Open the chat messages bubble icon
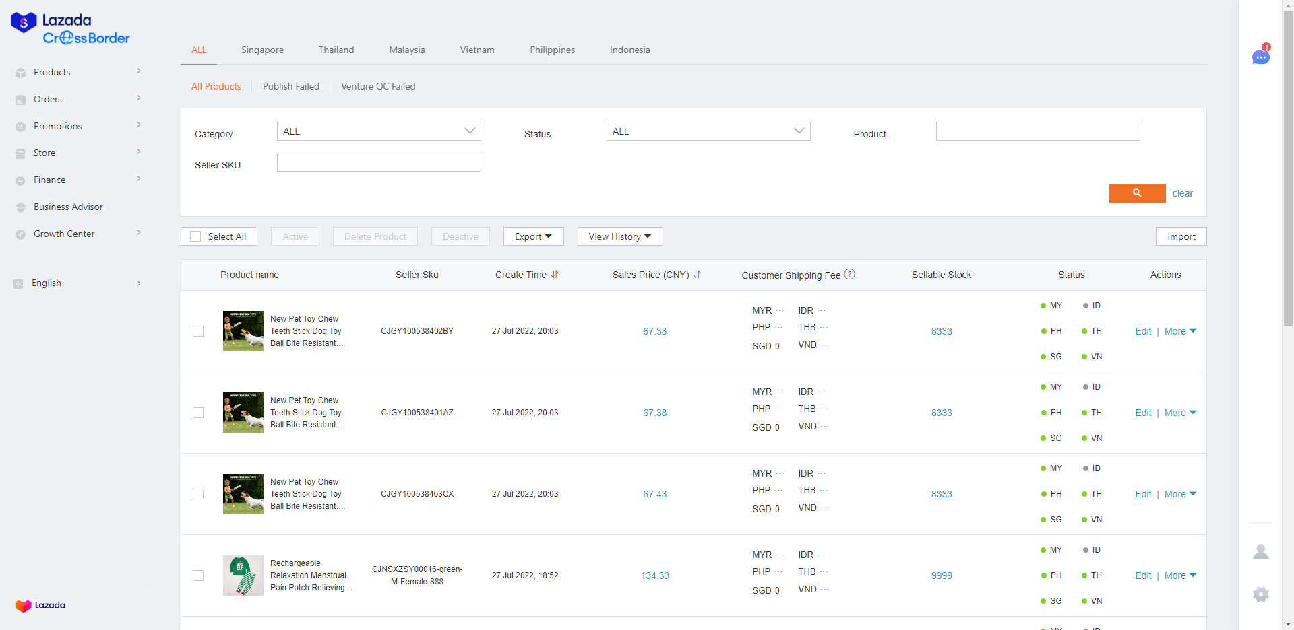1294x630 pixels. [1260, 57]
